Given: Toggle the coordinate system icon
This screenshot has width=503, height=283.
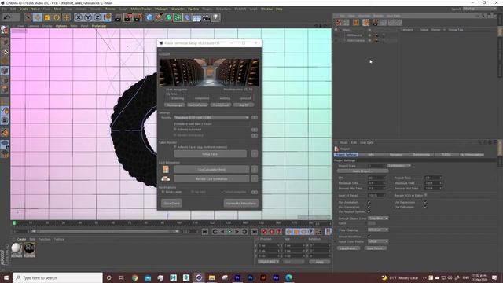Looking at the screenshot, I should [x=107, y=17].
